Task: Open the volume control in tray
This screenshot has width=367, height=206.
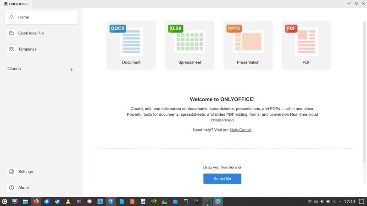Action: click(x=322, y=201)
